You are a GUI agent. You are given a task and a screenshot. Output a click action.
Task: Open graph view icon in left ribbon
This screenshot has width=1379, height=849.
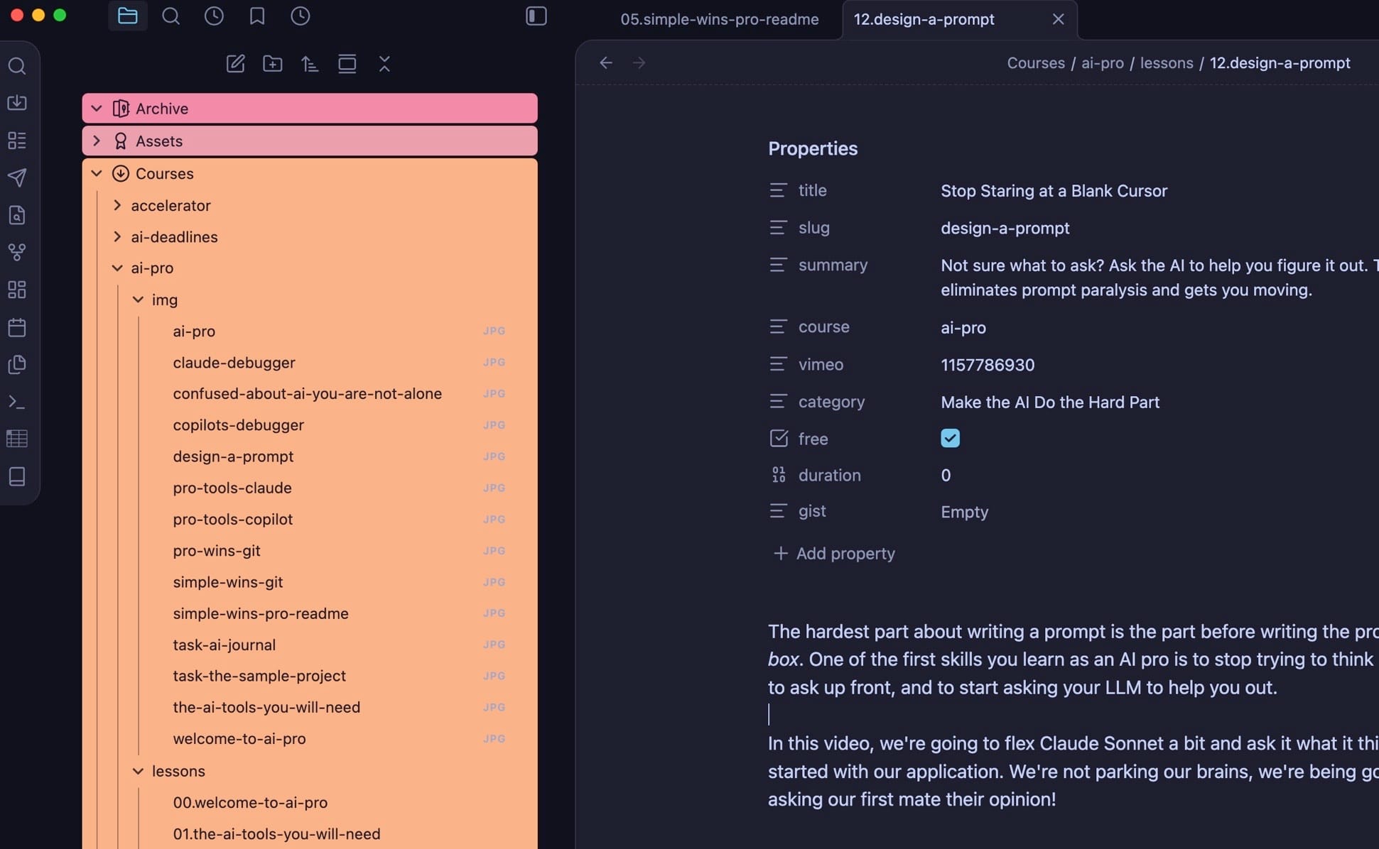pos(17,252)
